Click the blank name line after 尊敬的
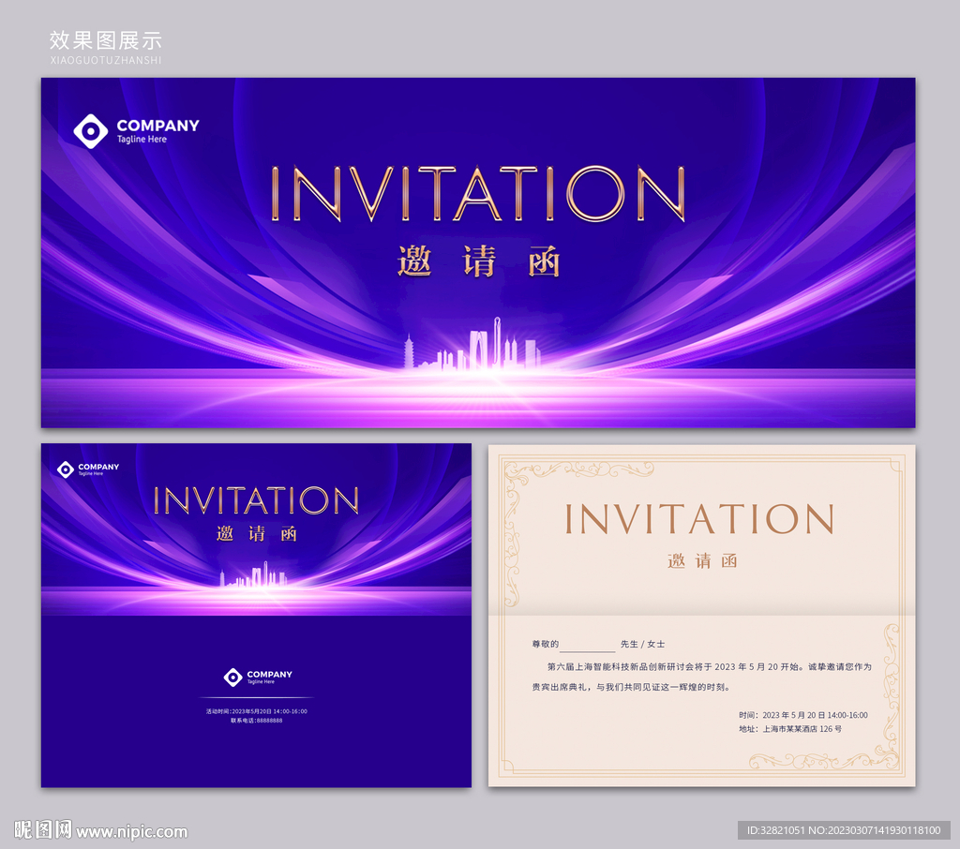The image size is (960, 849). coord(588,646)
